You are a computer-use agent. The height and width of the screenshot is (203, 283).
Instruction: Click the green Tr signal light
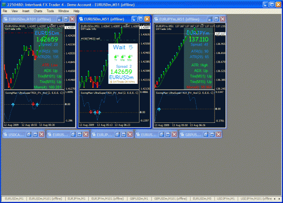[115, 57]
